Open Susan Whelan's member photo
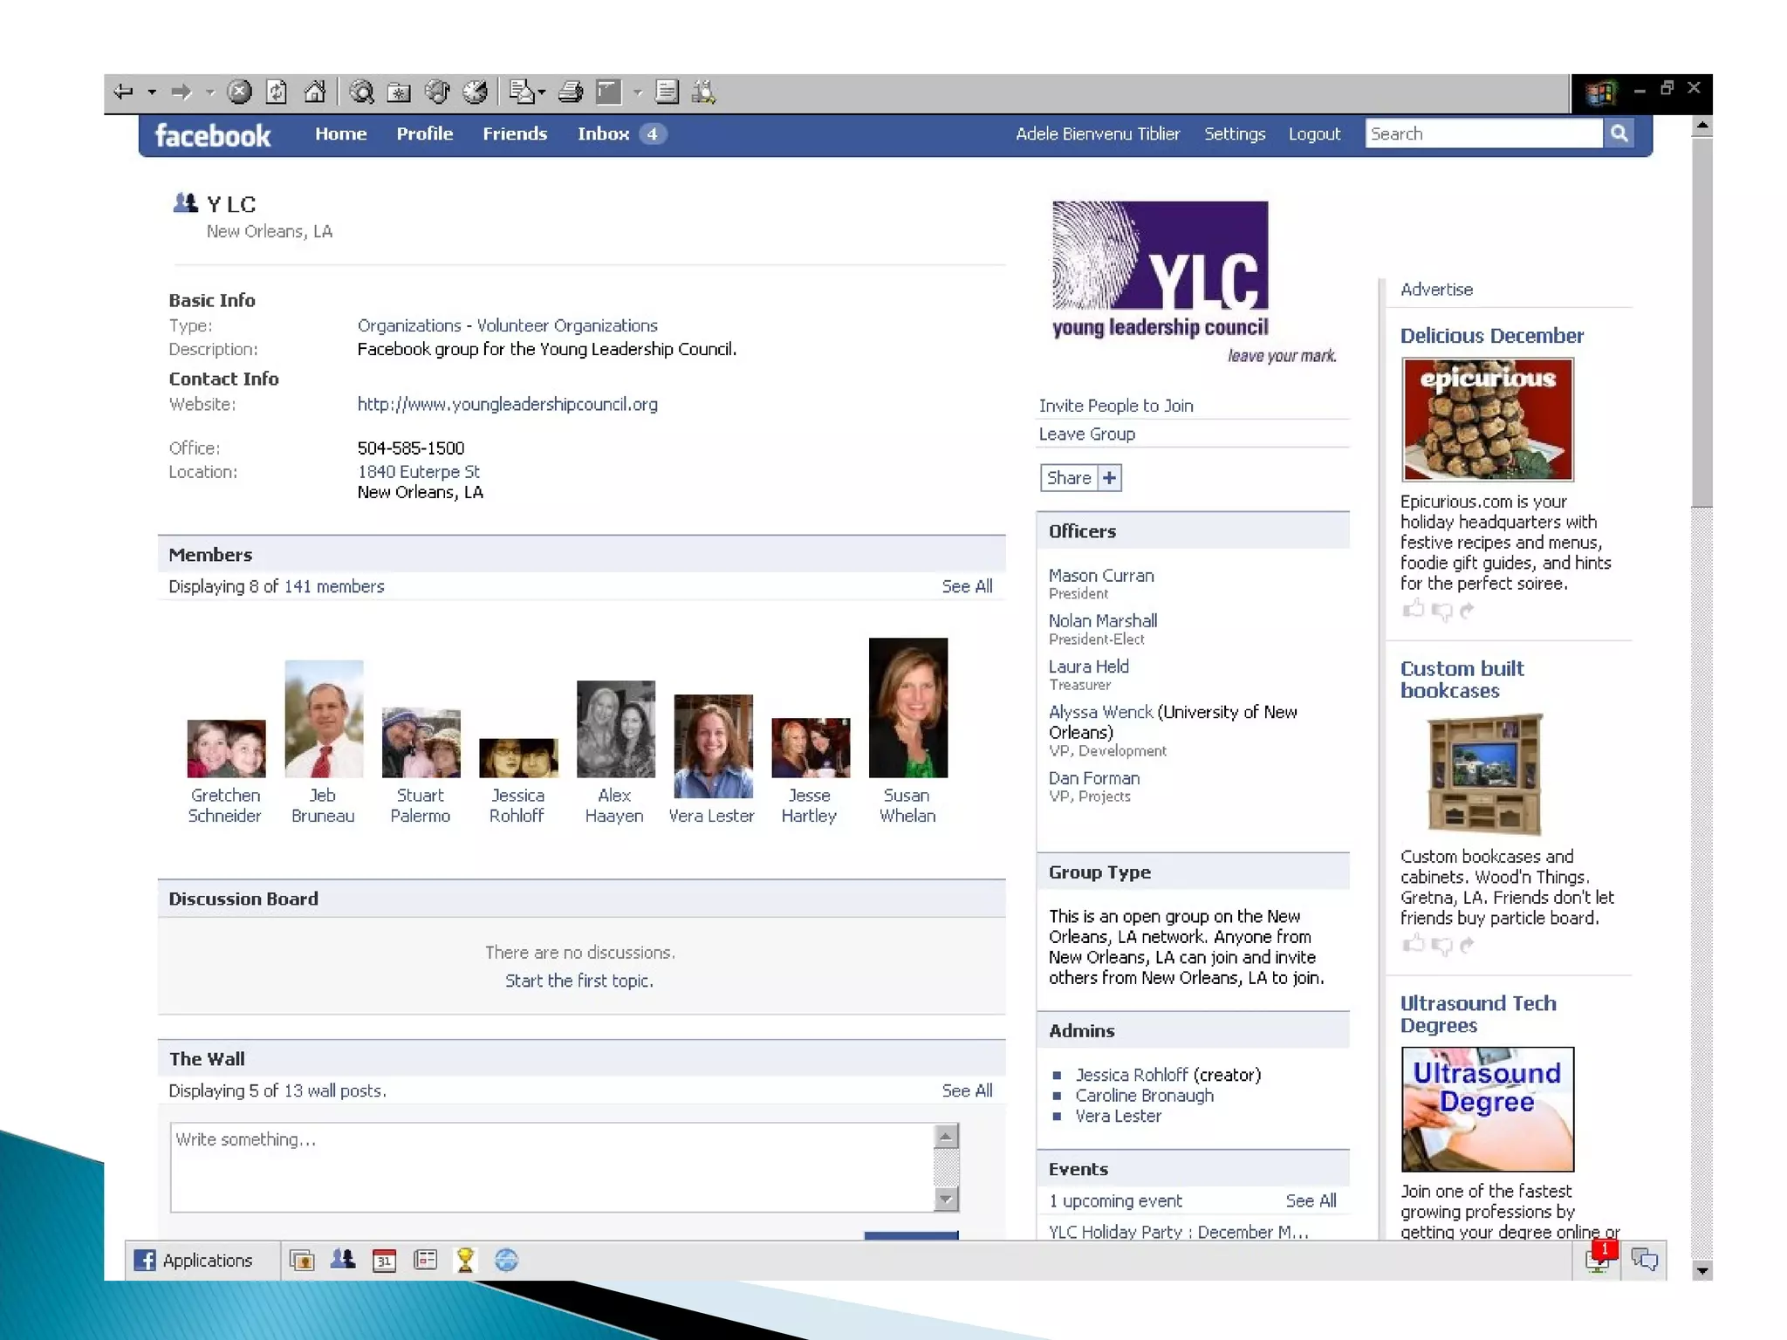The image size is (1787, 1340). pyautogui.click(x=907, y=708)
